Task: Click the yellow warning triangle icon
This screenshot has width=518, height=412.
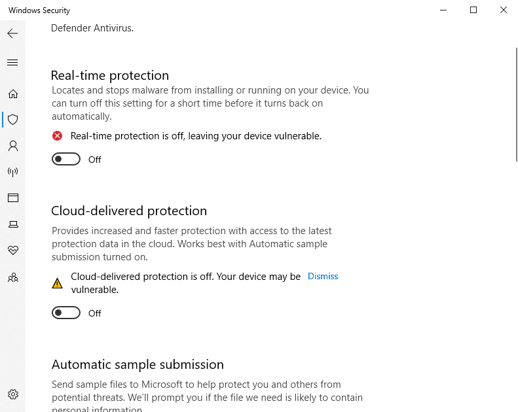Action: pos(58,283)
